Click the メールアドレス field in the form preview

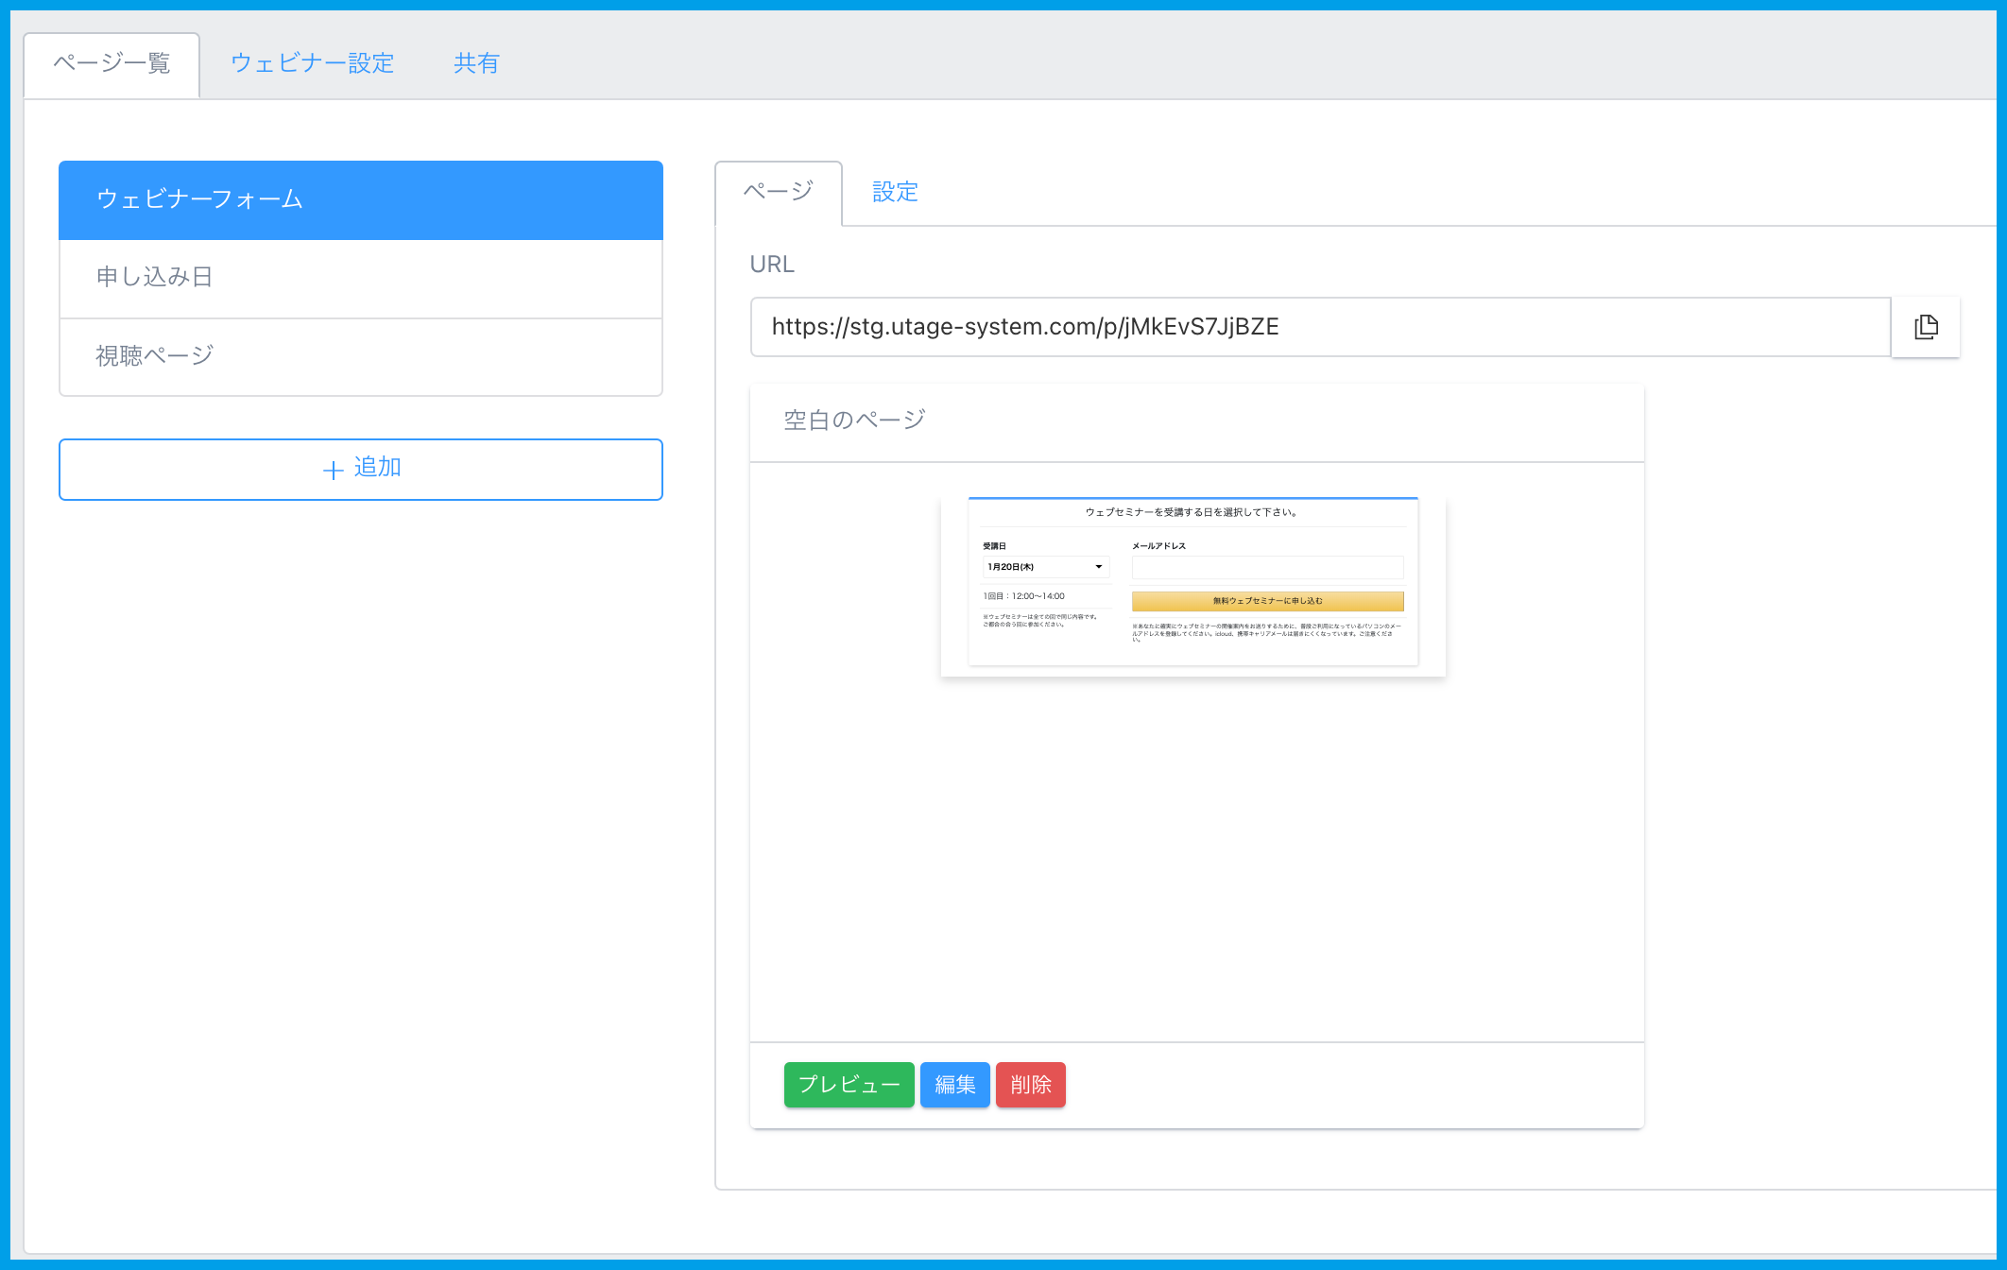click(1266, 567)
